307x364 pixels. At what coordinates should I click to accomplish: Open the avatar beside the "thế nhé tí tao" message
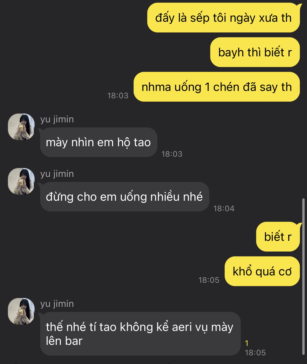point(21,311)
